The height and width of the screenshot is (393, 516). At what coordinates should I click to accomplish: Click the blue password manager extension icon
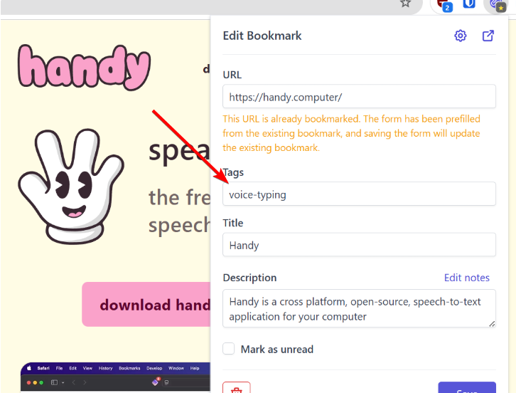pos(469,4)
